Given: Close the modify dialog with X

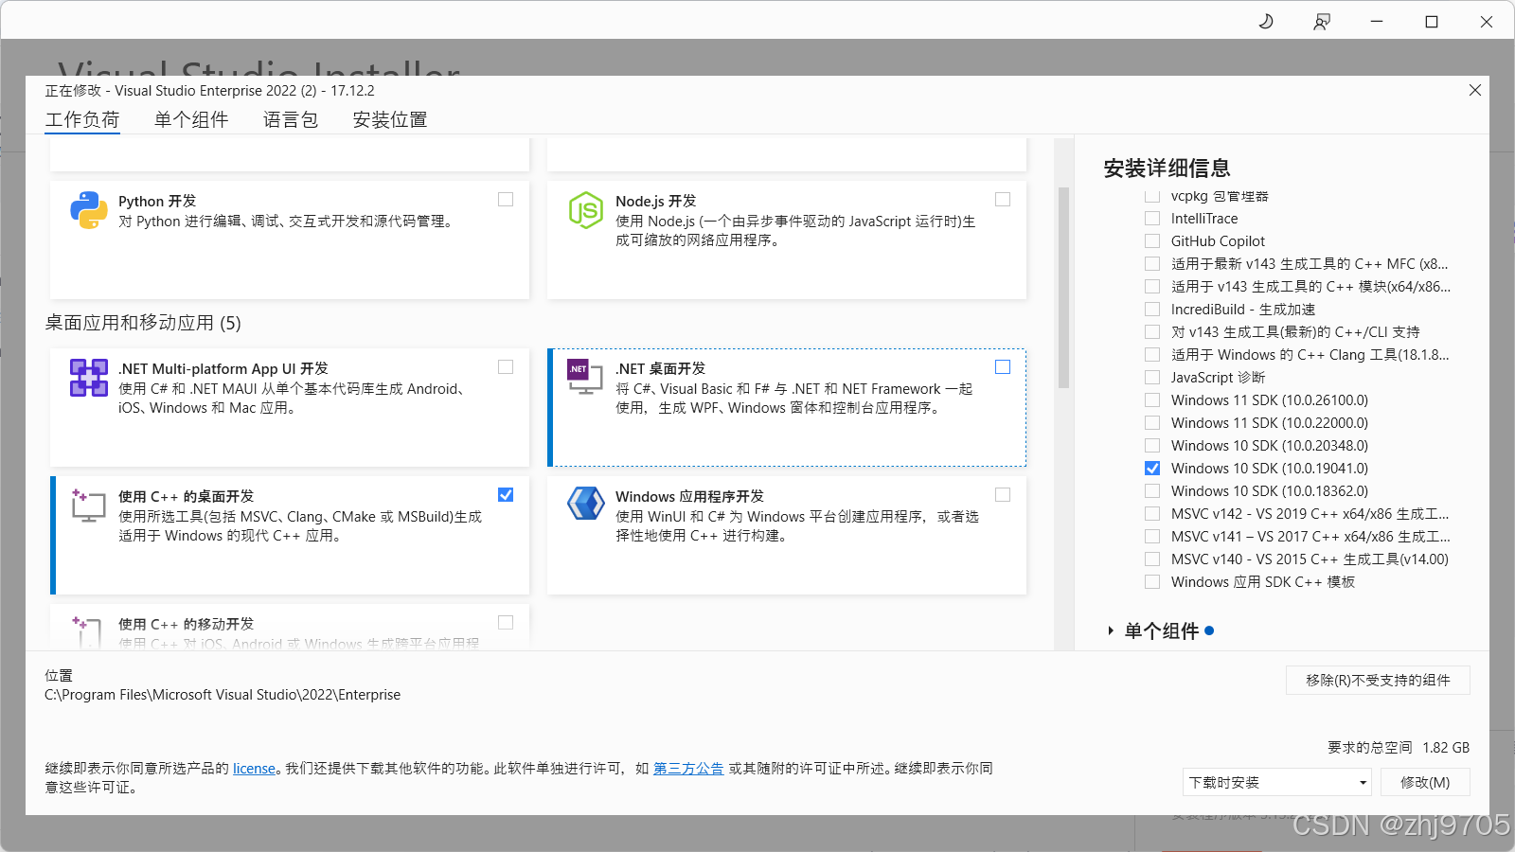Looking at the screenshot, I should pos(1475,90).
